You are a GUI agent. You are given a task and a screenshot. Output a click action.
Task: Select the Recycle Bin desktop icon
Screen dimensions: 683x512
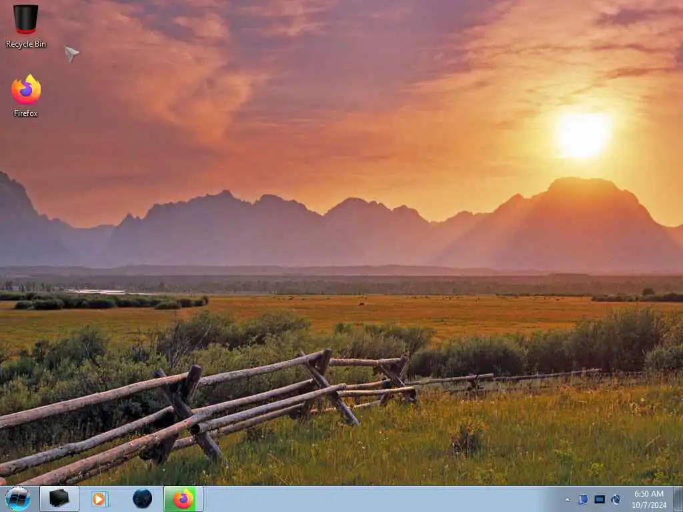(26, 25)
